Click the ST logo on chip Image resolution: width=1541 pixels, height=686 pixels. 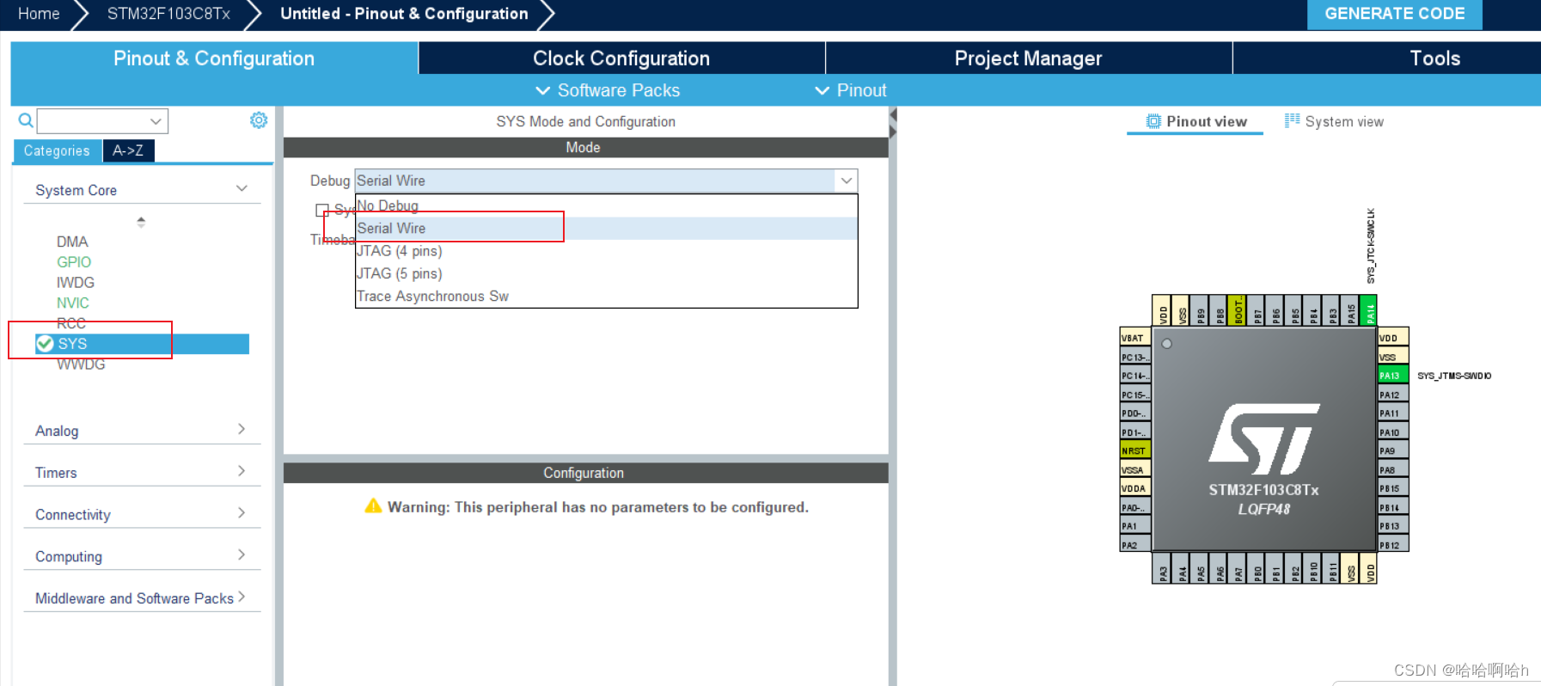(1263, 438)
